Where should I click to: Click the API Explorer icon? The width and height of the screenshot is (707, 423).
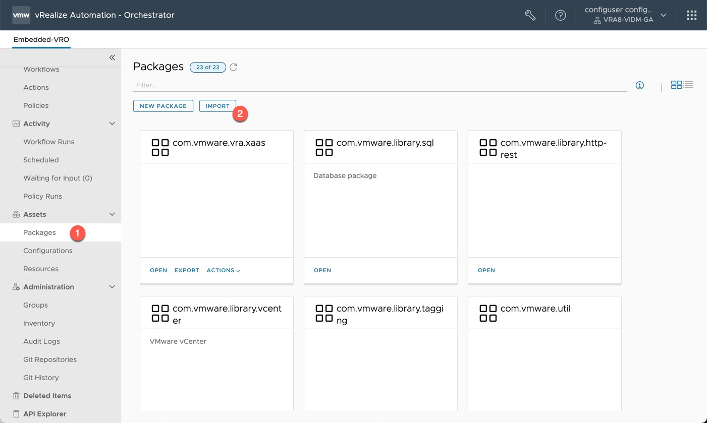pyautogui.click(x=16, y=414)
